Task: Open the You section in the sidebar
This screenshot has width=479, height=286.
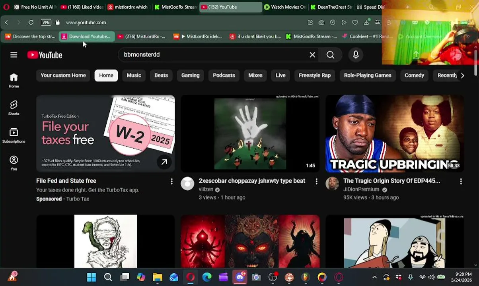Action: pyautogui.click(x=14, y=163)
